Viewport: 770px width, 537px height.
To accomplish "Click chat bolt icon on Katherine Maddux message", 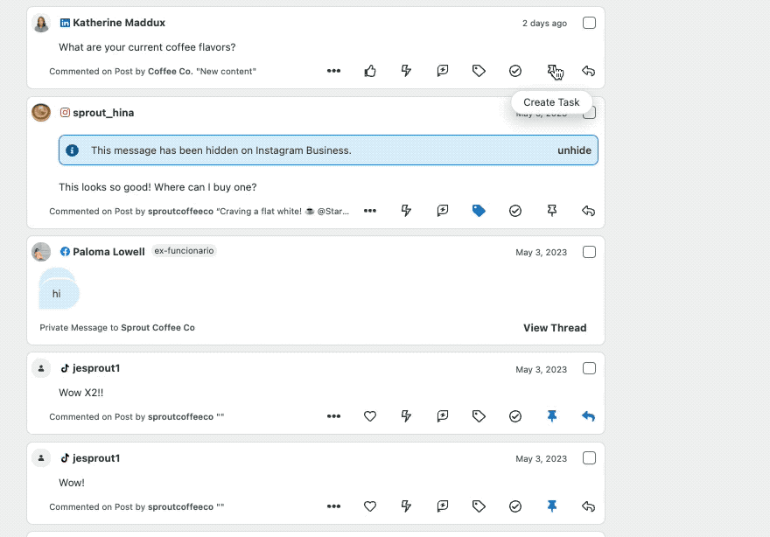I will click(443, 71).
